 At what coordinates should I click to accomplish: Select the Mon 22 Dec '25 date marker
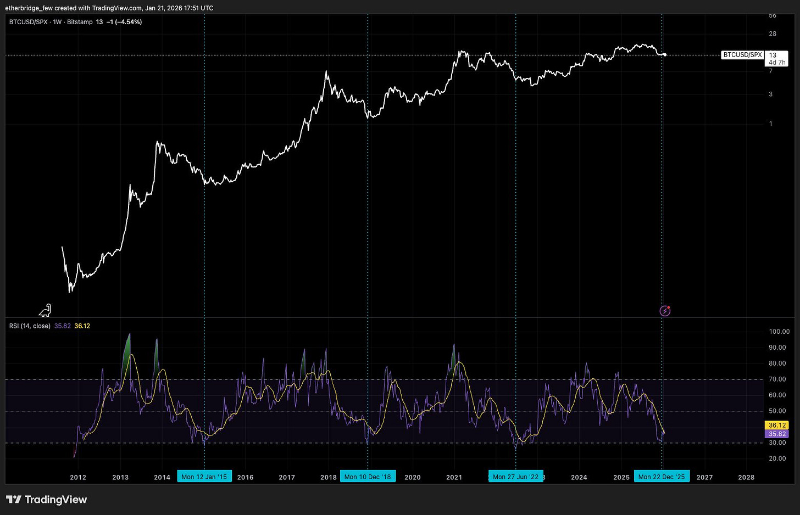click(x=662, y=477)
